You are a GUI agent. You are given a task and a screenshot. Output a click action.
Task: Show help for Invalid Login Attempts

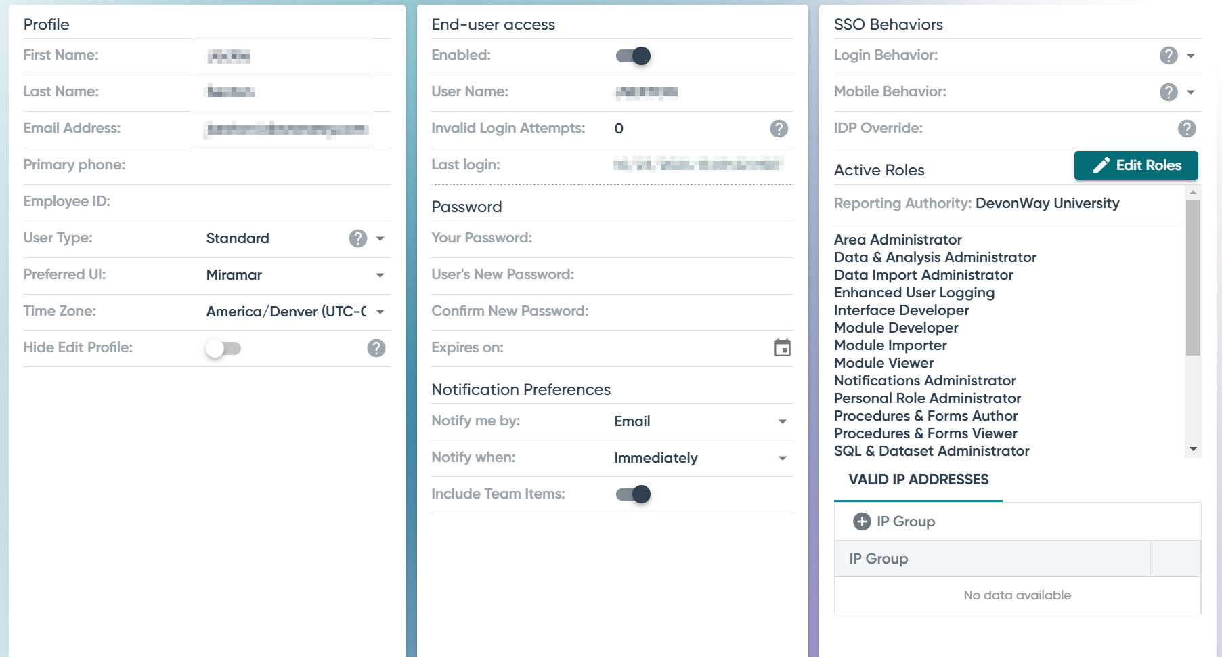pyautogui.click(x=779, y=129)
